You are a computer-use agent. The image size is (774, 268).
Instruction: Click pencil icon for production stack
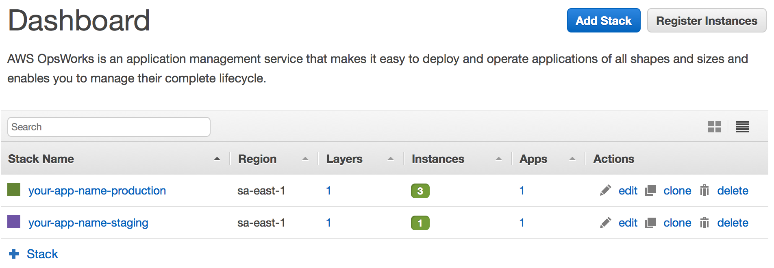point(605,190)
